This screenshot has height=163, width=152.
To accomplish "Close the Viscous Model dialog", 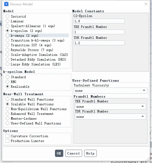I will 146,4.
